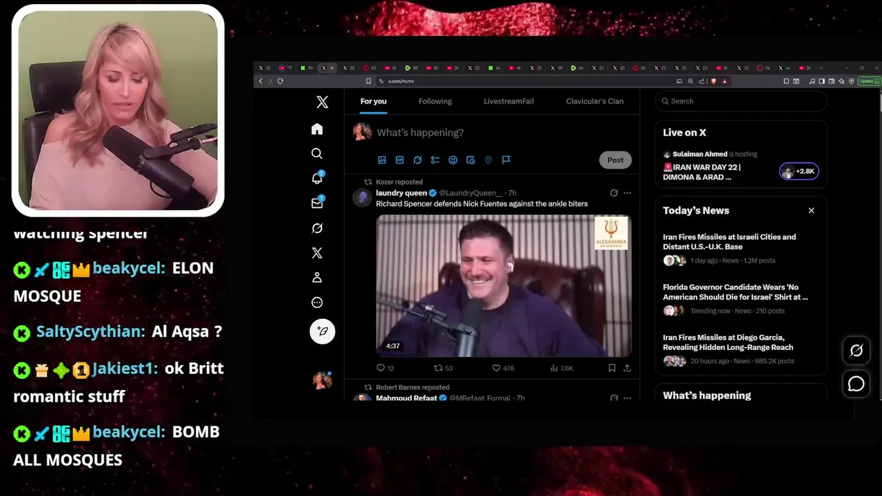The width and height of the screenshot is (882, 496).
Task: Click flag icon in composer toolbar
Action: coord(506,160)
